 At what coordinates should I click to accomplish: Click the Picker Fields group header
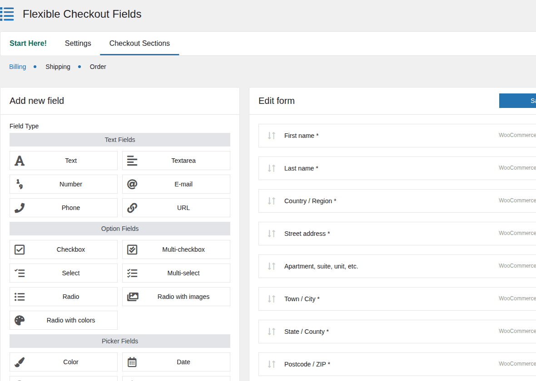tap(120, 341)
